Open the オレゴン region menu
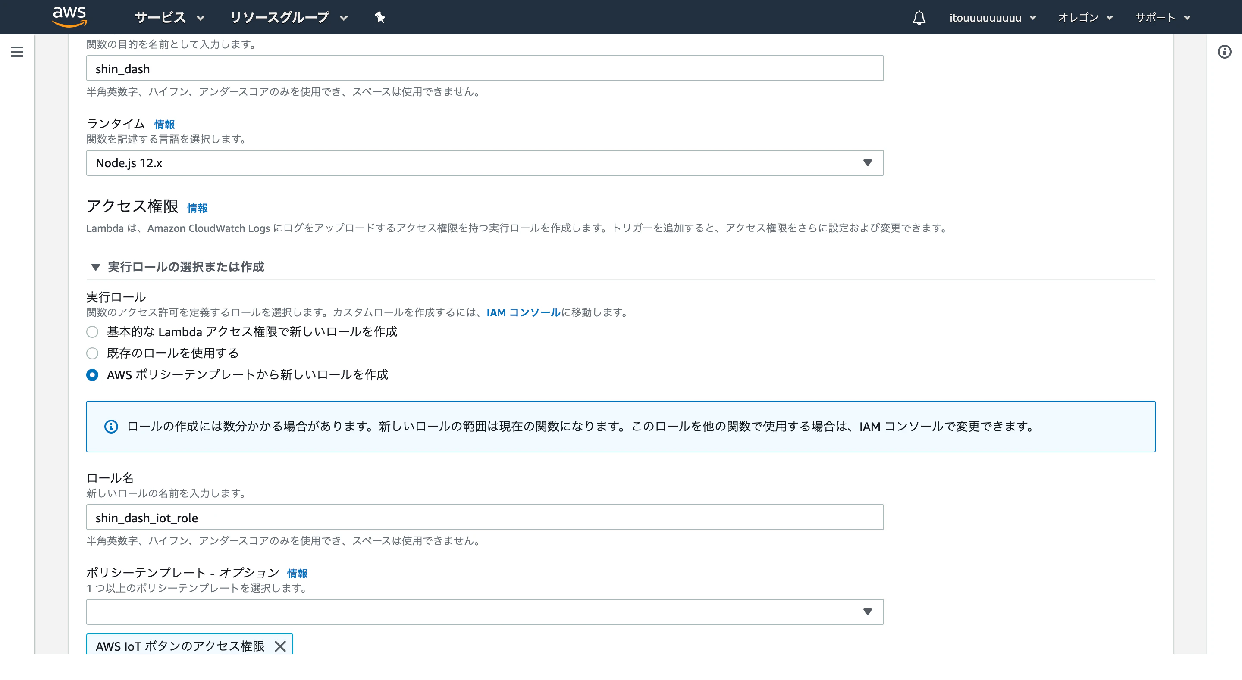The width and height of the screenshot is (1242, 680). [x=1085, y=18]
